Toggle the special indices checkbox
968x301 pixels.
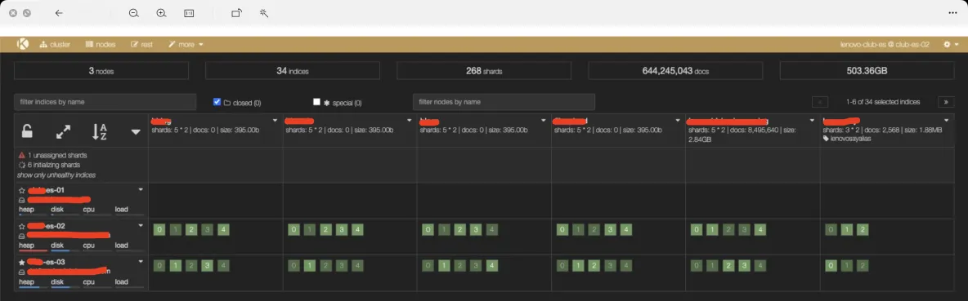pyautogui.click(x=316, y=102)
